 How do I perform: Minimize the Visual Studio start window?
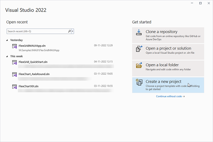tap(192, 3)
